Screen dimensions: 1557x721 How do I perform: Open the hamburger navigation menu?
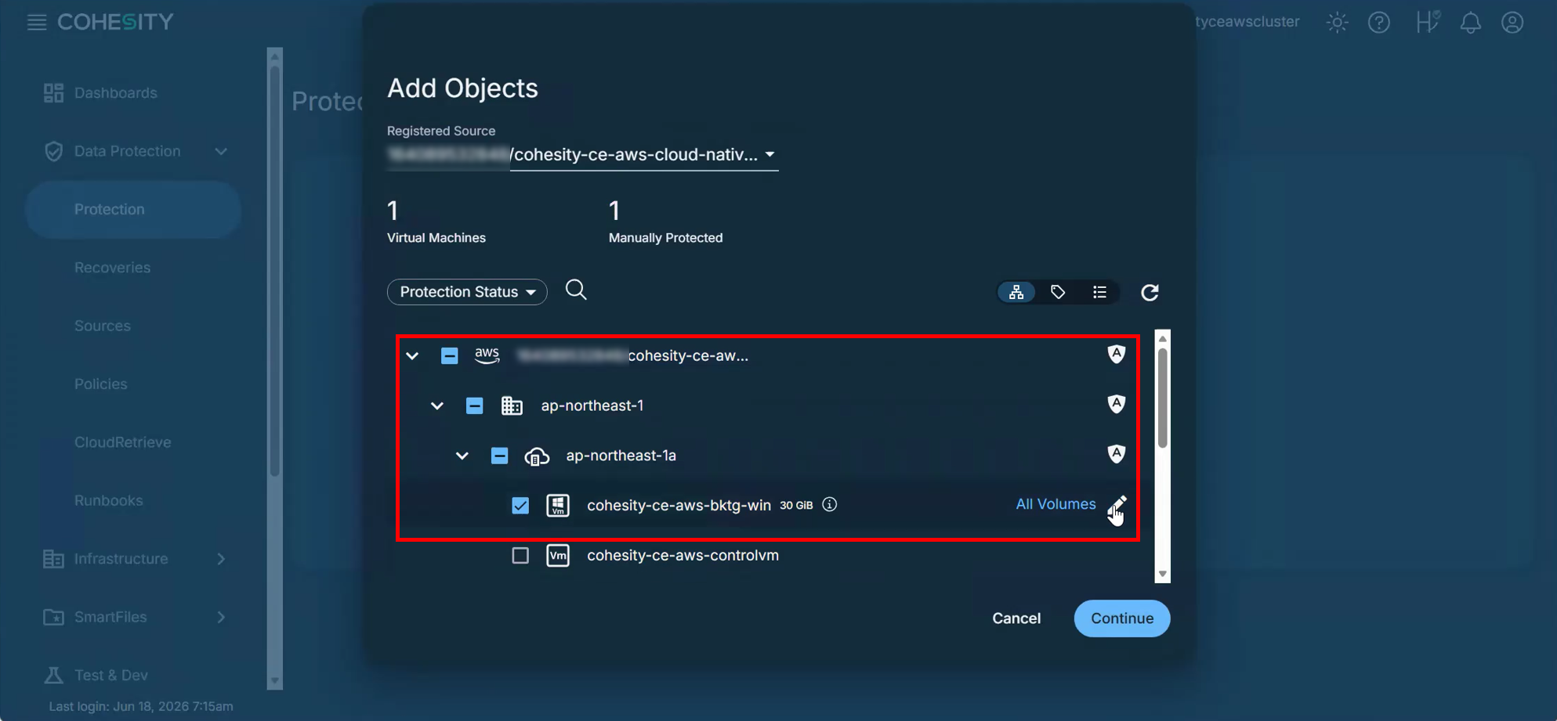pos(37,22)
